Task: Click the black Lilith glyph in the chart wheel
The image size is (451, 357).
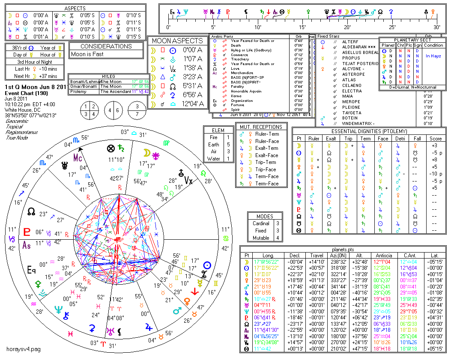Action: [x=119, y=332]
